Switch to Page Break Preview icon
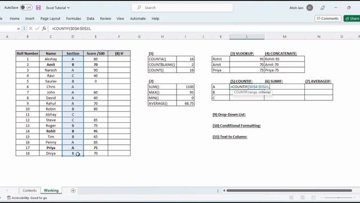This screenshot has width=360, height=203. [x=313, y=197]
